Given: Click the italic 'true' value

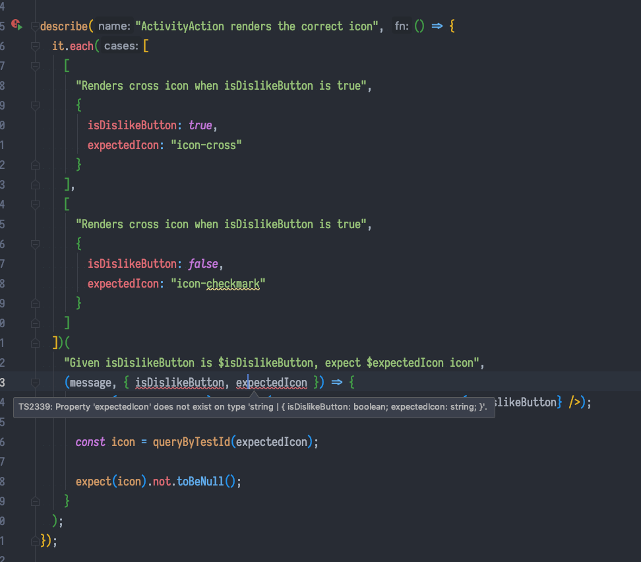Looking at the screenshot, I should tap(200, 125).
